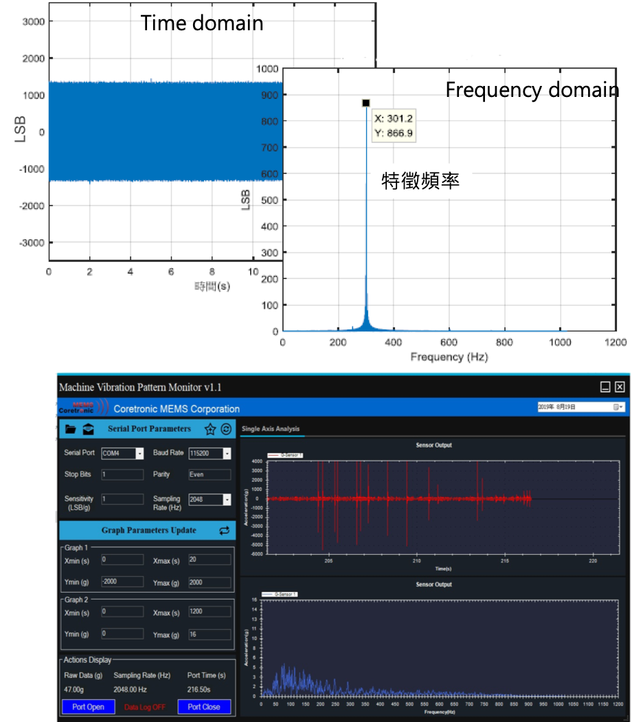Click Graph 1 Ymax field showing 2000

coord(210,582)
